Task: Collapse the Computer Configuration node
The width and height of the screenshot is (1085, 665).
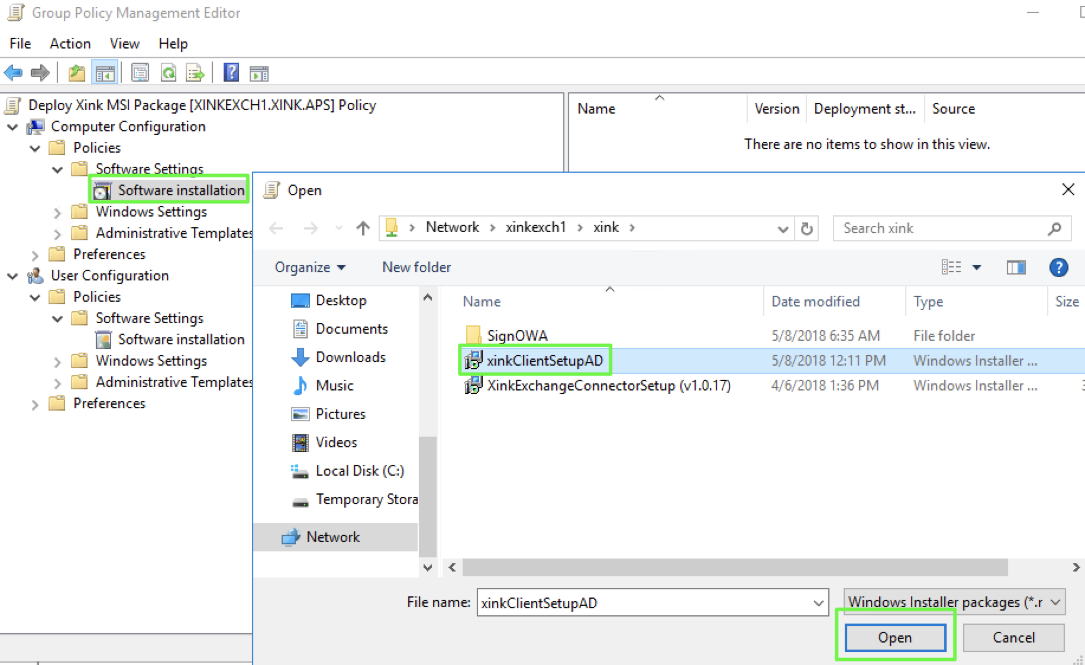Action: pyautogui.click(x=12, y=127)
